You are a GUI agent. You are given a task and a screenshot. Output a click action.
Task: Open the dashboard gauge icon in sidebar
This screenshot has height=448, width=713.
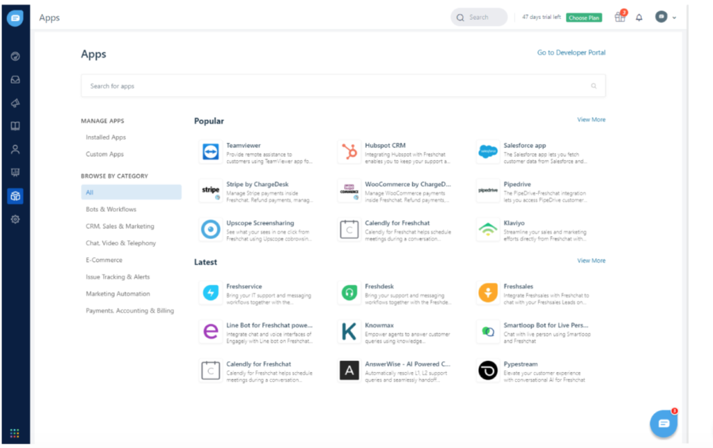pos(15,56)
